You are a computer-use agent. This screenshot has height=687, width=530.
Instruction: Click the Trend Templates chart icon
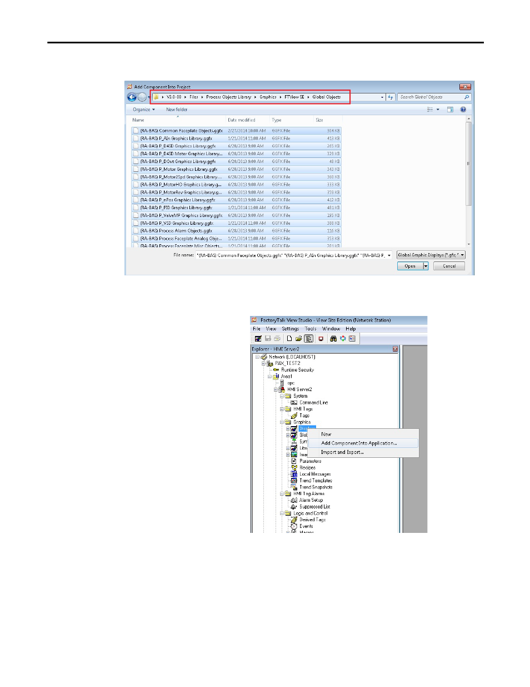294,481
